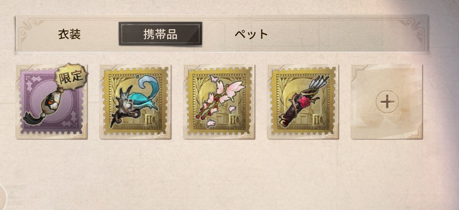Open the ペット tab
The height and width of the screenshot is (210, 459).
pos(251,34)
